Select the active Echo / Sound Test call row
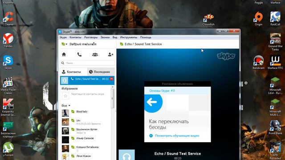This screenshot has width=285, height=160. 87,80
